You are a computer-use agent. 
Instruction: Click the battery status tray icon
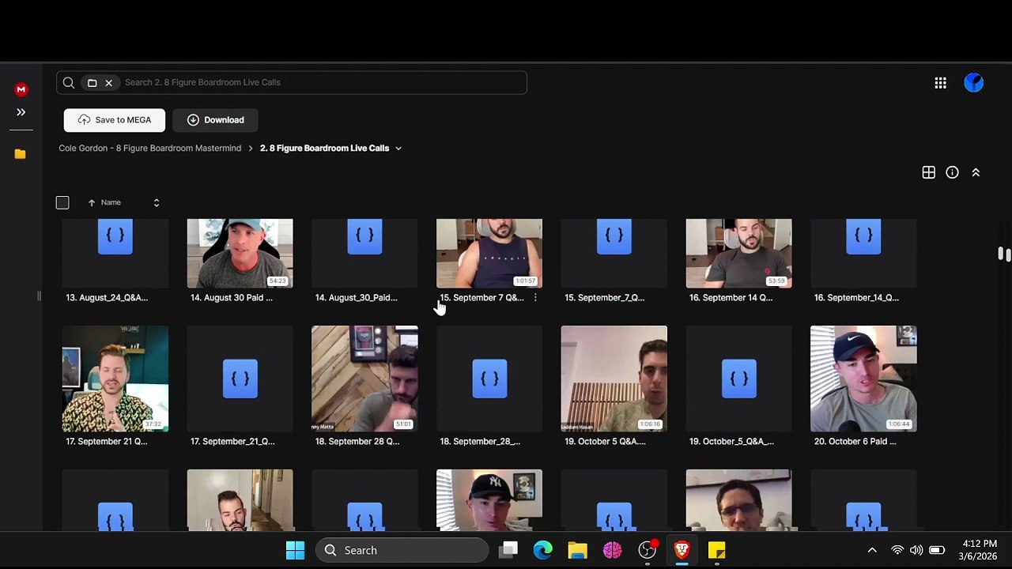pos(937,550)
